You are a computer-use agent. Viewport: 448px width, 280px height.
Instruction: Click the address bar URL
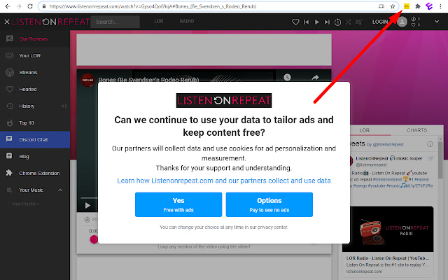point(153,6)
